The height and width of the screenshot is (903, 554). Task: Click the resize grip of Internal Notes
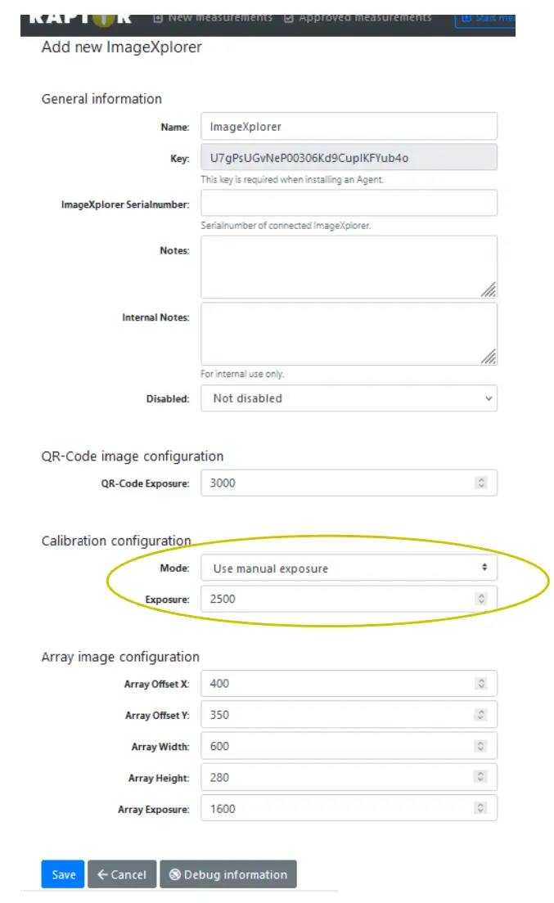tap(489, 355)
